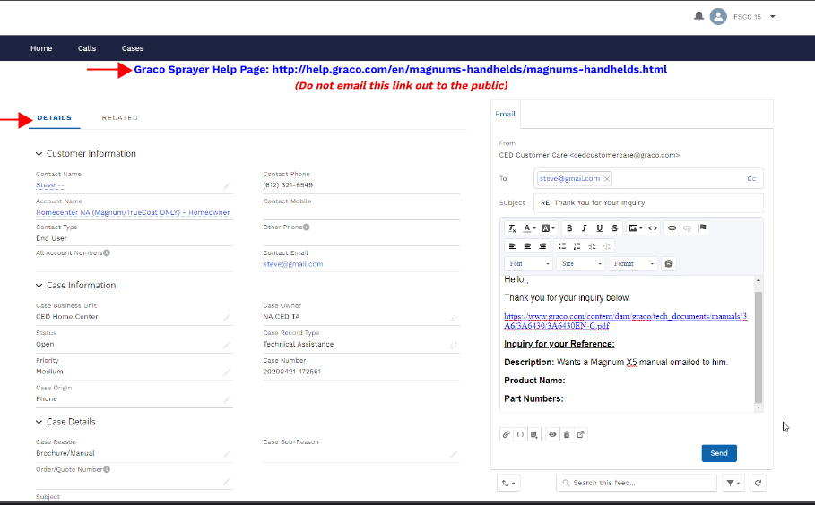Collapse the Customer Information section
This screenshot has height=505, width=815.
point(39,154)
